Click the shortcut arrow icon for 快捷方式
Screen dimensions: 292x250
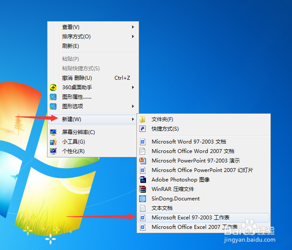[143, 128]
